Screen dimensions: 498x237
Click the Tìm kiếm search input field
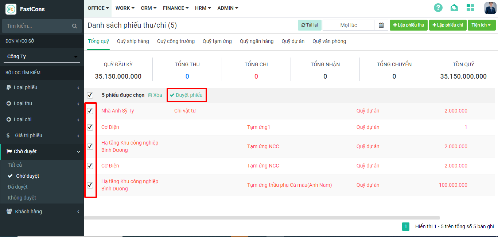point(36,26)
